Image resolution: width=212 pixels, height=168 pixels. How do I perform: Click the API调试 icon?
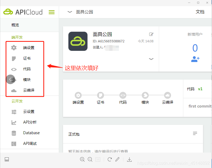click(x=14, y=144)
